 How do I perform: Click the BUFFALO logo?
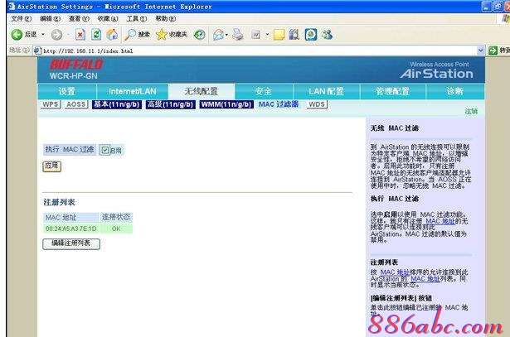tap(76, 65)
